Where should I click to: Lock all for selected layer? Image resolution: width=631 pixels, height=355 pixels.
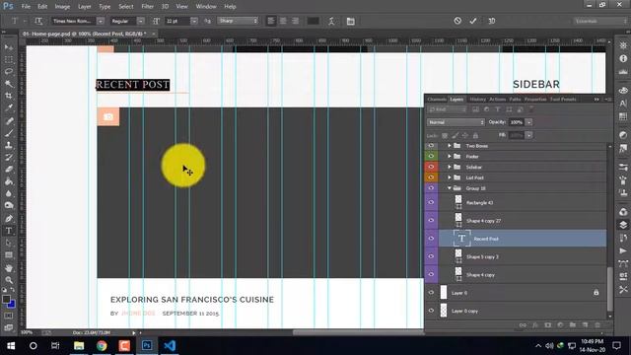coord(475,135)
